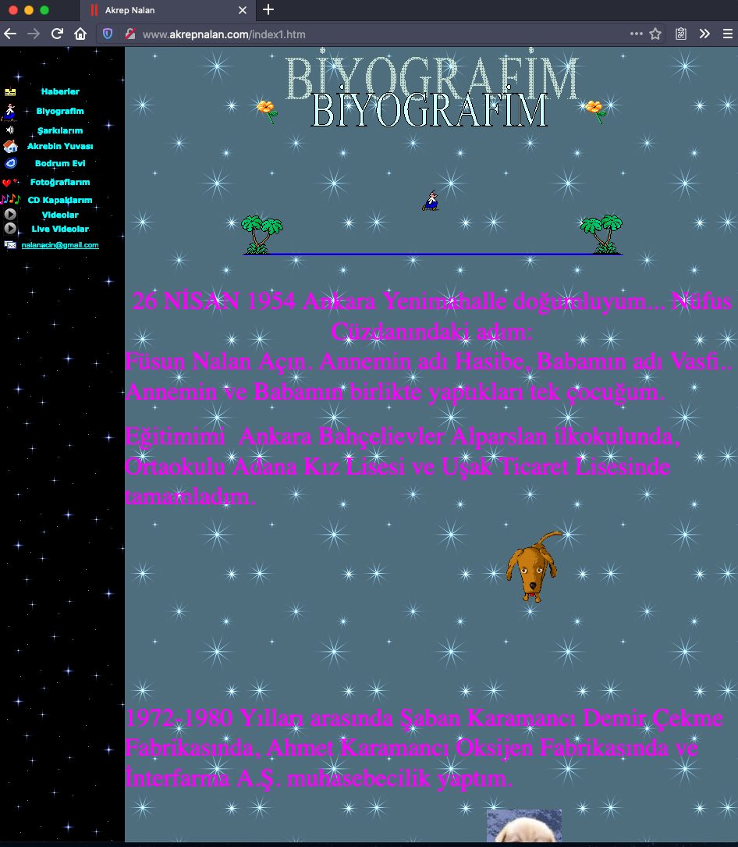738x847 pixels.
Task: Show more toolbar tools overflow
Action: (704, 34)
